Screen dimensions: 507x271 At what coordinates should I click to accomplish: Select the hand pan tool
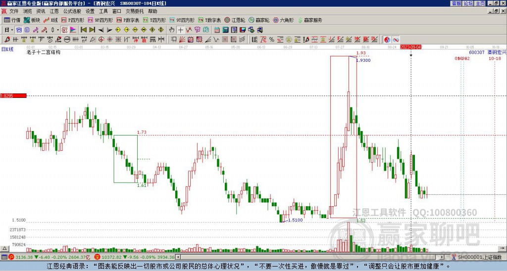click(172, 30)
